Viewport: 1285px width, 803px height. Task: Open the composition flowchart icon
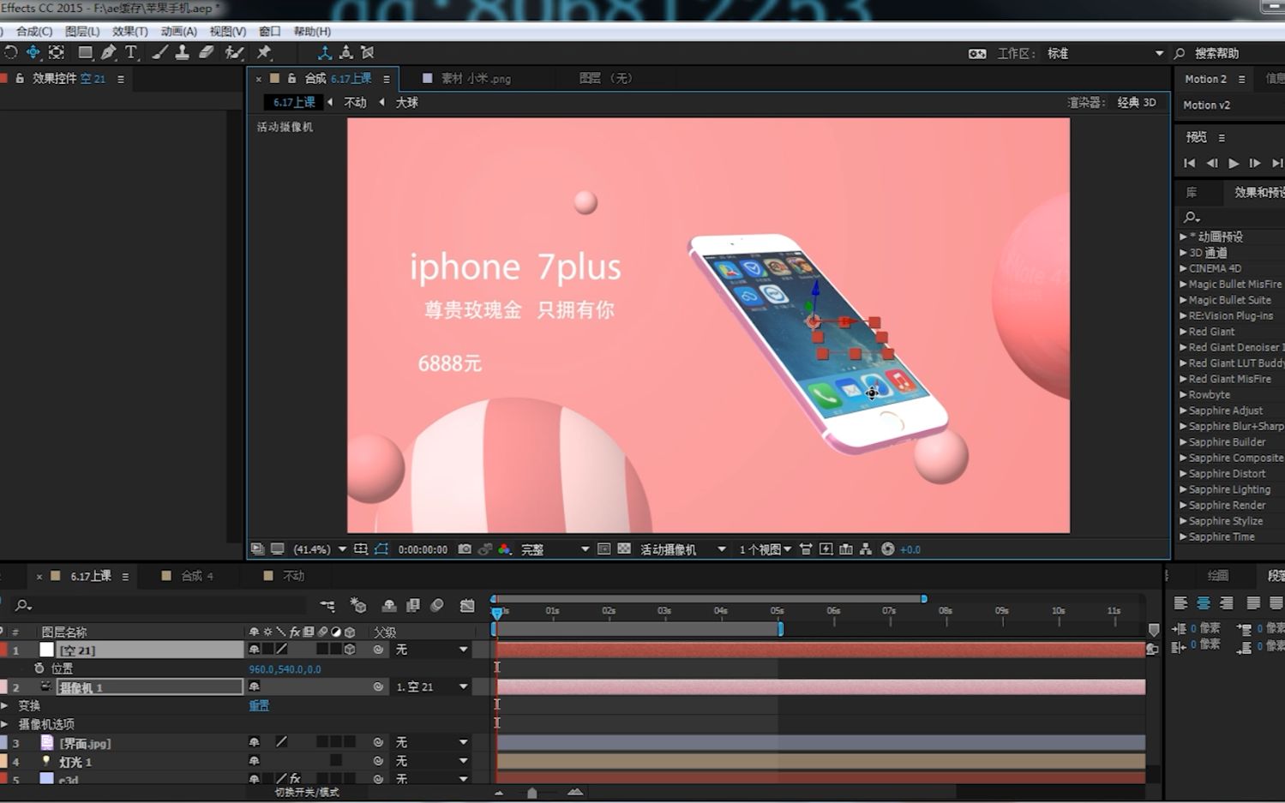click(x=866, y=549)
